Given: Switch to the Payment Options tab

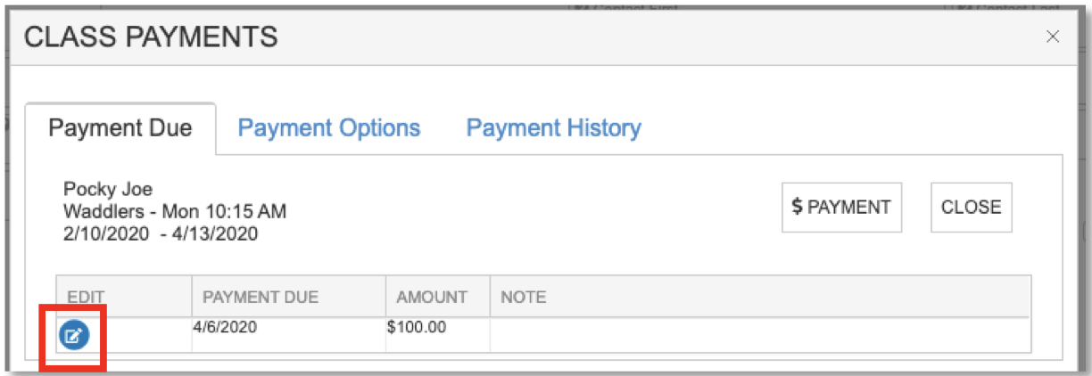Looking at the screenshot, I should [x=329, y=128].
